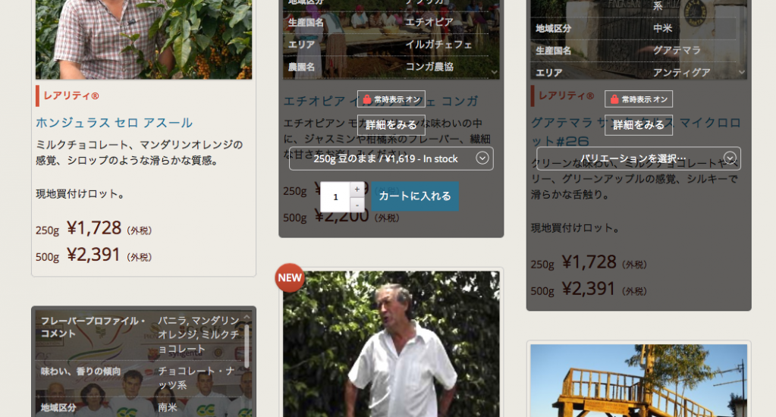Click the チョコレート・ナッツ系 flavor tendency value
Image resolution: width=776 pixels, height=417 pixels.
(x=196, y=378)
